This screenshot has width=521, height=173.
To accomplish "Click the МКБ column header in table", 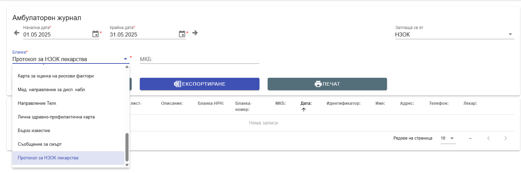I will tap(280, 103).
